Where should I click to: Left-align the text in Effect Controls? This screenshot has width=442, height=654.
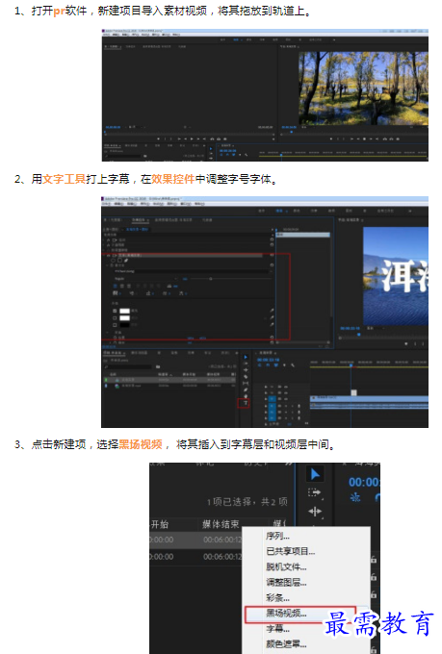116,287
